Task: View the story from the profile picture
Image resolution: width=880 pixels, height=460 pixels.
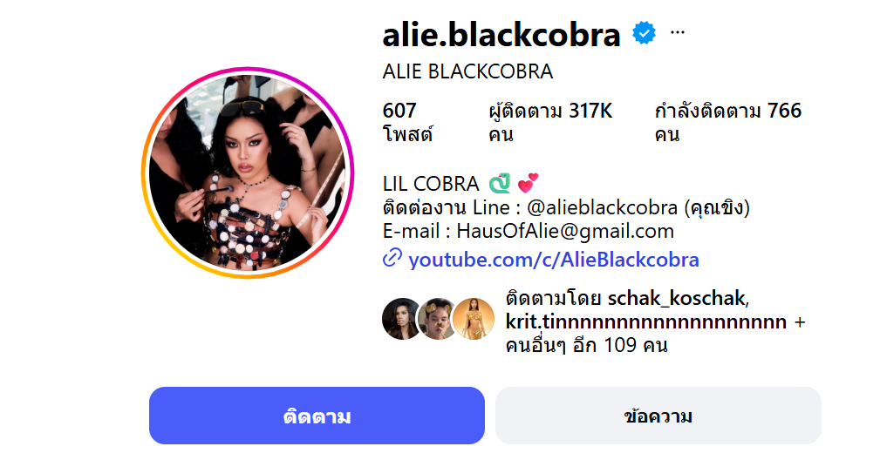Action: click(x=248, y=172)
